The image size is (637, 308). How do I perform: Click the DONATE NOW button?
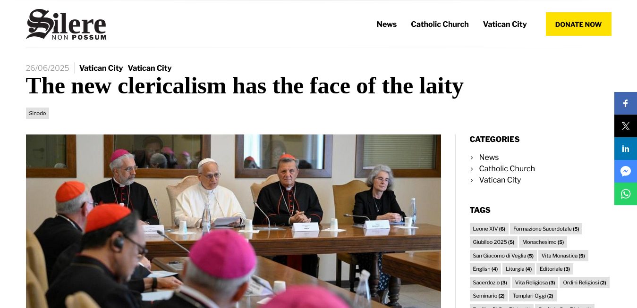pyautogui.click(x=578, y=24)
